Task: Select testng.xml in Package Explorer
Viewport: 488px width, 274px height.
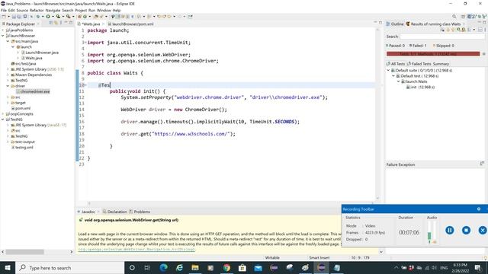Action: tap(22, 148)
